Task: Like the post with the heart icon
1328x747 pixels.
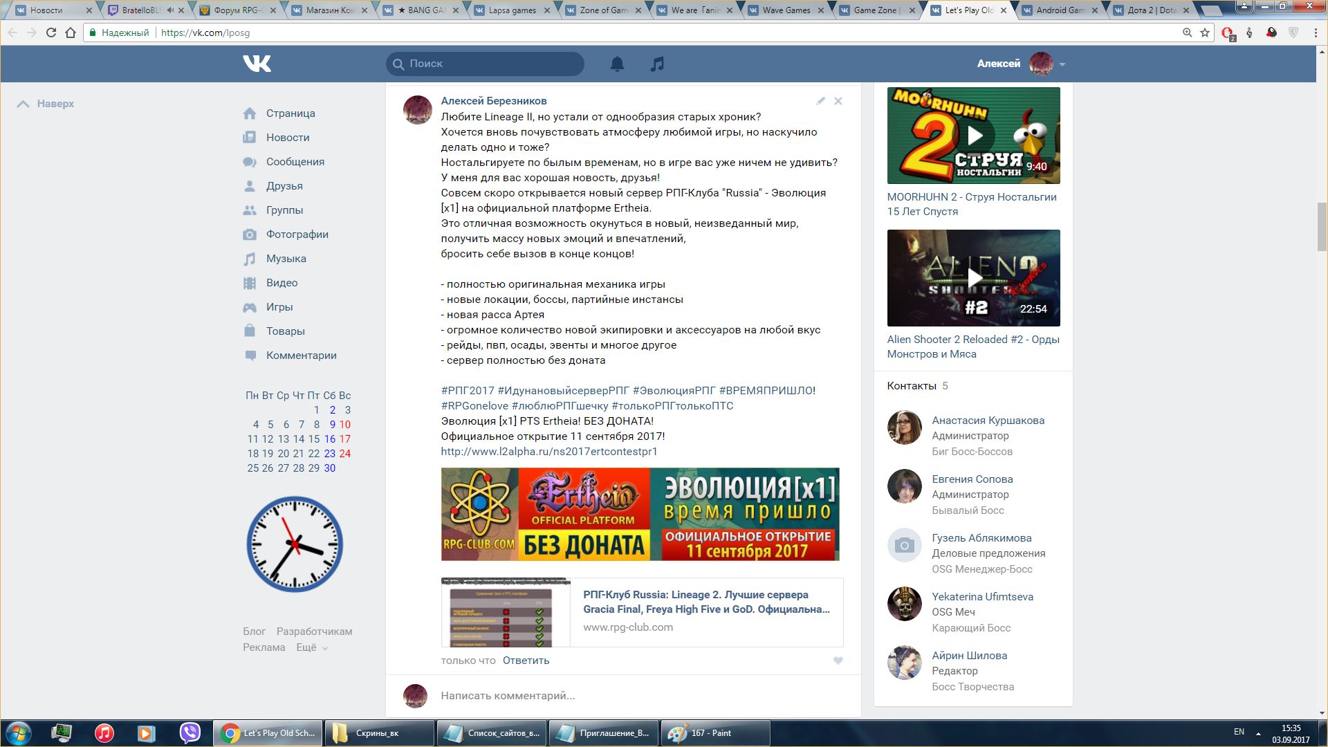Action: (x=838, y=661)
